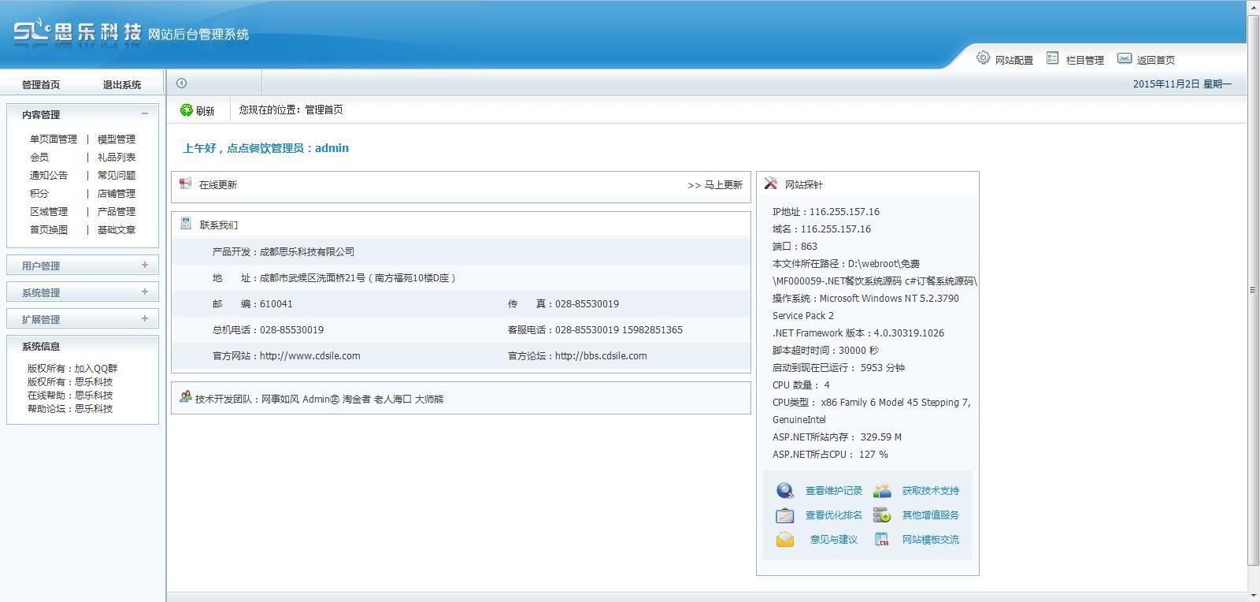The width and height of the screenshot is (1260, 602).
Task: Click the http://bbs.cdsile.com forum text
Action: (x=601, y=355)
